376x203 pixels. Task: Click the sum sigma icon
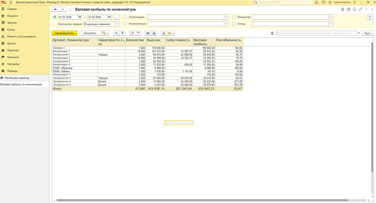tap(272, 33)
